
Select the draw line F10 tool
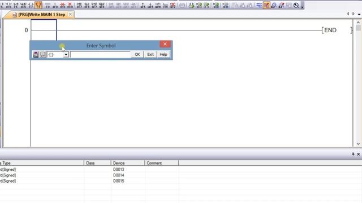click(x=165, y=5)
